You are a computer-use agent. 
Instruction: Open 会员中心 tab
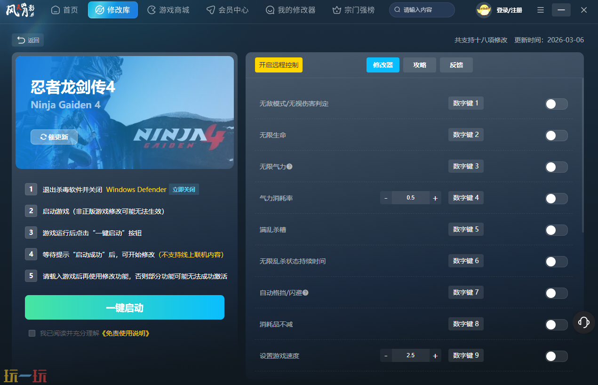pyautogui.click(x=228, y=10)
